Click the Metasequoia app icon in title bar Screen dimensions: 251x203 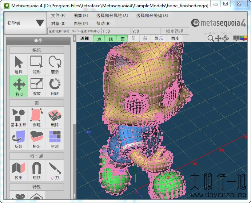(x=7, y=6)
